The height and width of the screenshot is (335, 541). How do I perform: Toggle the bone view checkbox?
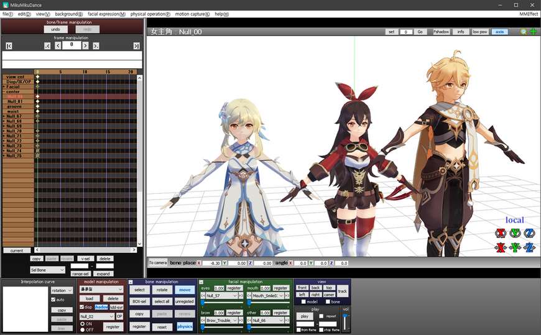(328, 302)
